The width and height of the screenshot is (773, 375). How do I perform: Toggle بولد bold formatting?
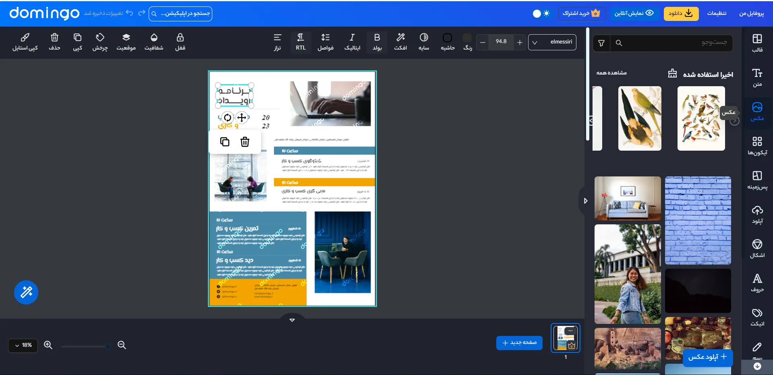377,42
